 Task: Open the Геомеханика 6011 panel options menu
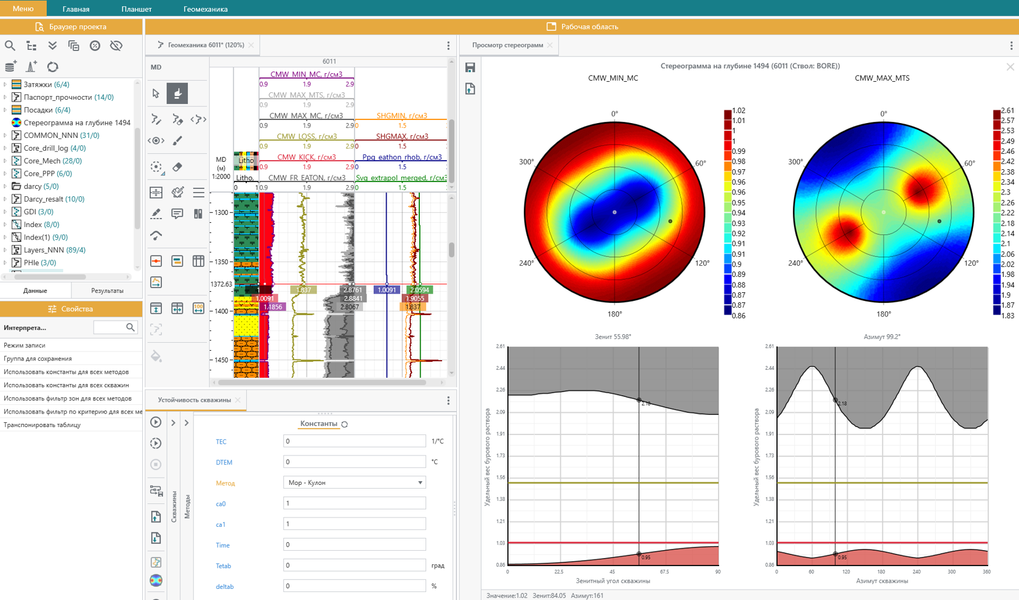click(448, 46)
